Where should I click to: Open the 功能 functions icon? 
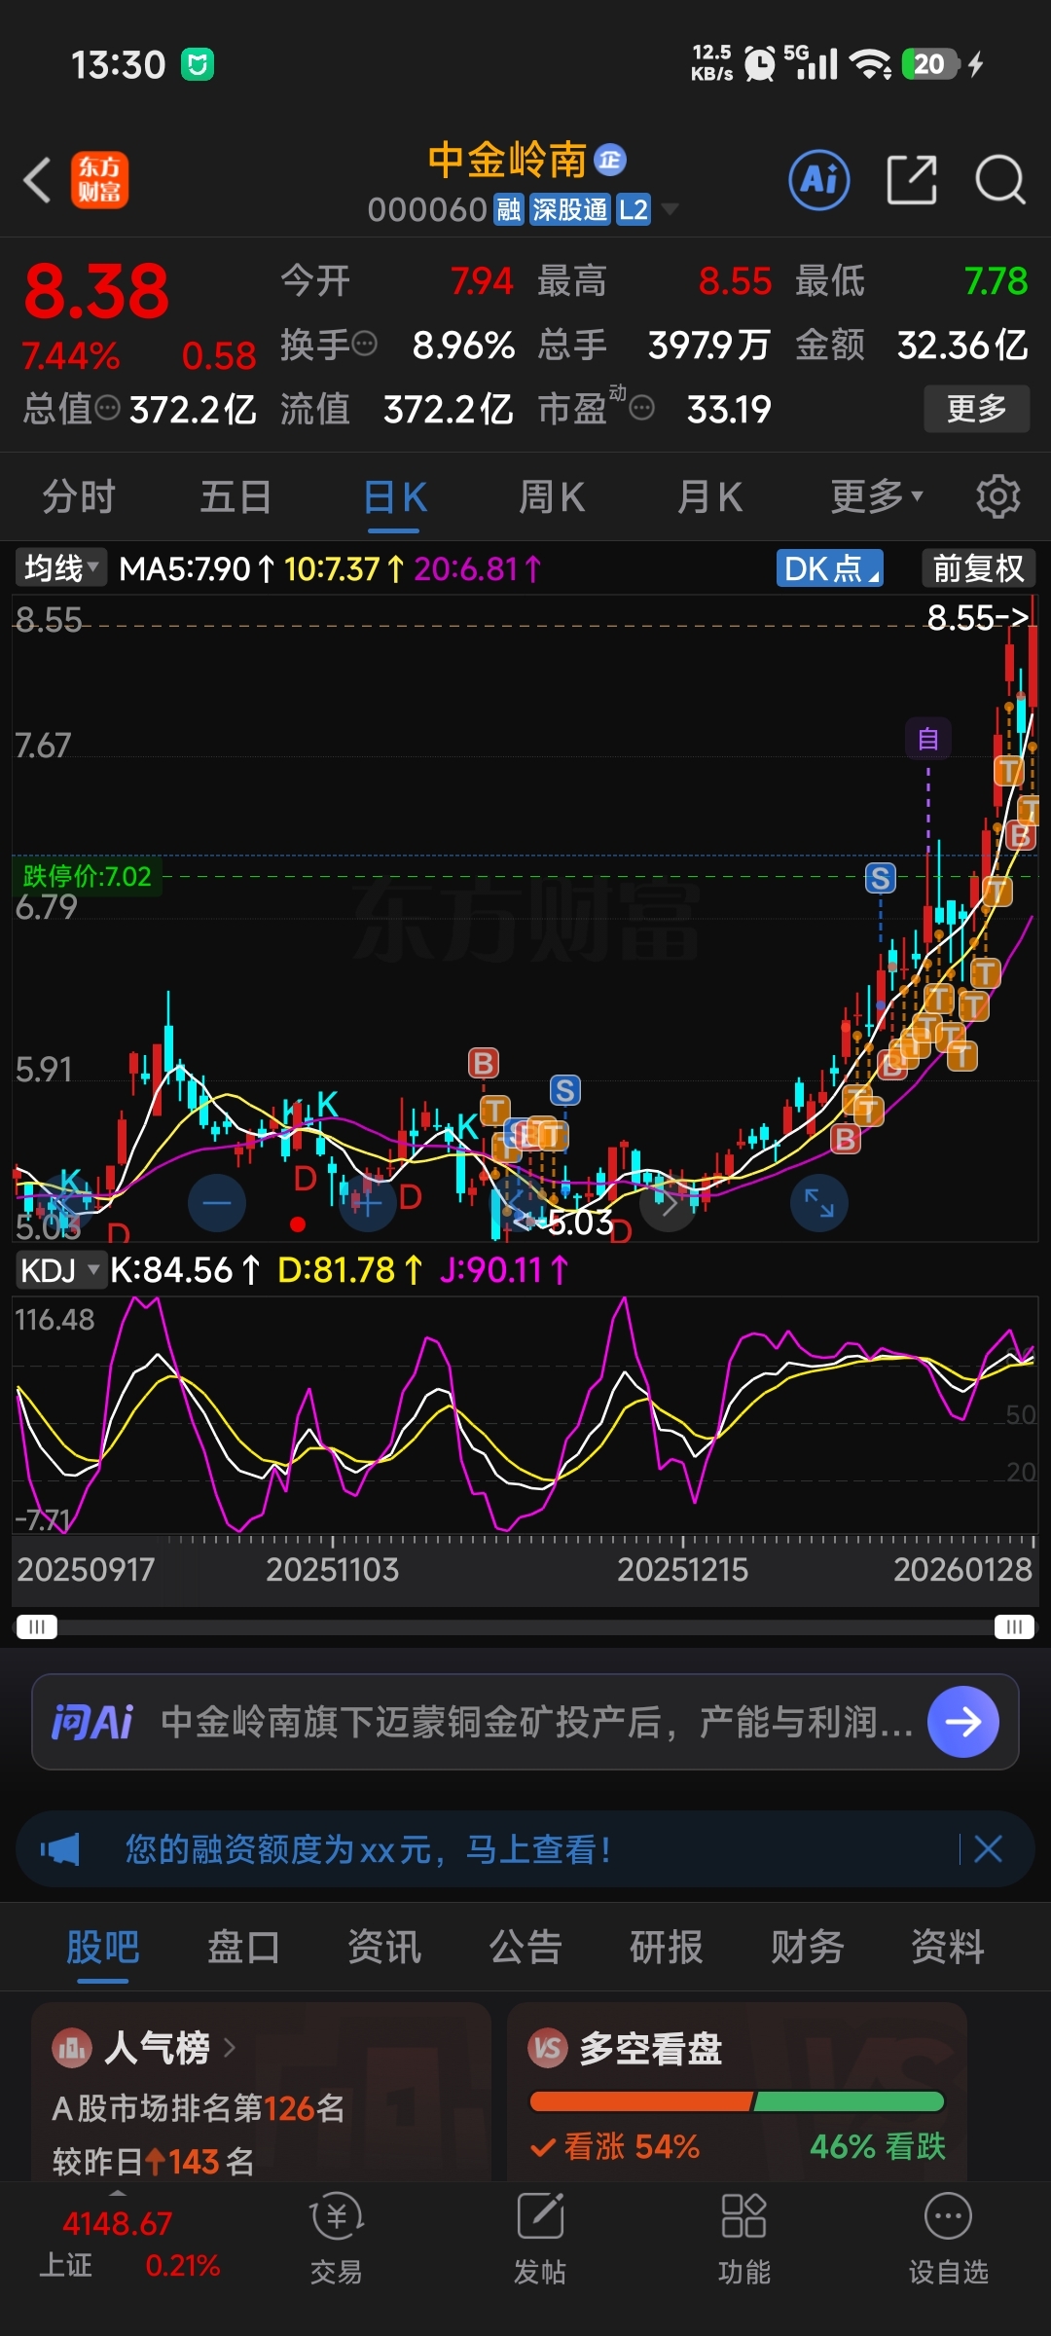[x=744, y=2239]
